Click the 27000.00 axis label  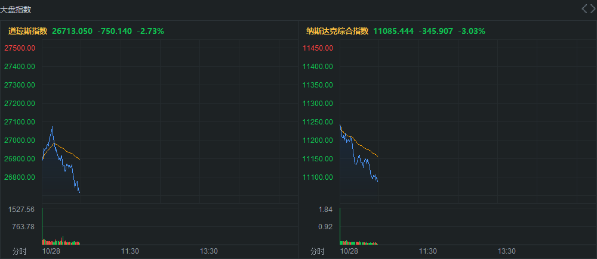[x=20, y=140]
